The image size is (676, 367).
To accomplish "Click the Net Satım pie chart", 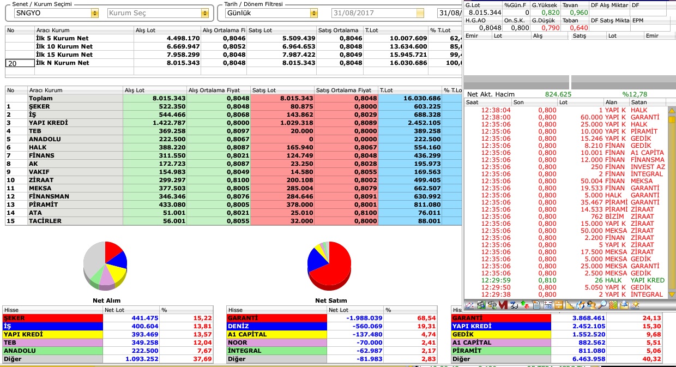I will pos(329,266).
